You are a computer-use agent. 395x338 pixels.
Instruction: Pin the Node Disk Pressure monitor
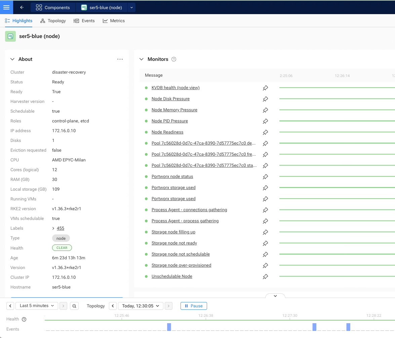pyautogui.click(x=265, y=99)
